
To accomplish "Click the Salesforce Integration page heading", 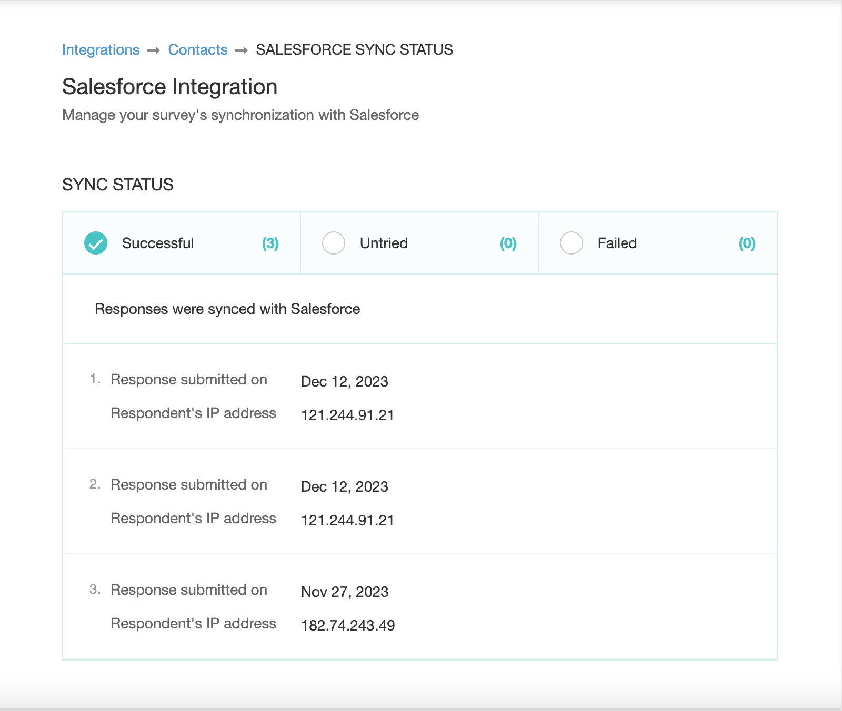I will coord(169,87).
